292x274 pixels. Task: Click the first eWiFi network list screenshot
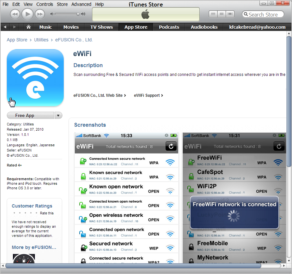(x=126, y=198)
